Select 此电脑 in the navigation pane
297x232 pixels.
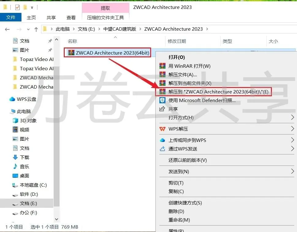(x=24, y=111)
